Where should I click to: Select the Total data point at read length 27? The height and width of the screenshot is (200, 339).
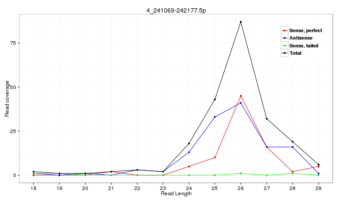[266, 119]
